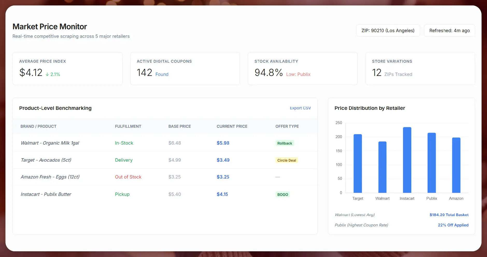Select the Rollback offer badge
The image size is (487, 257).
click(284, 143)
